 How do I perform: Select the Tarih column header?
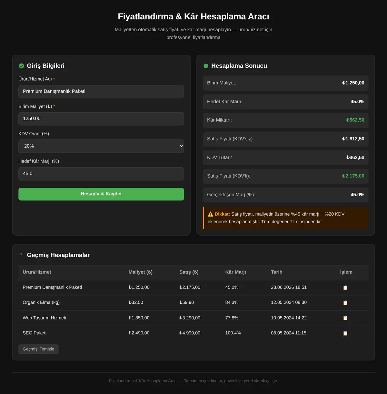pyautogui.click(x=277, y=272)
